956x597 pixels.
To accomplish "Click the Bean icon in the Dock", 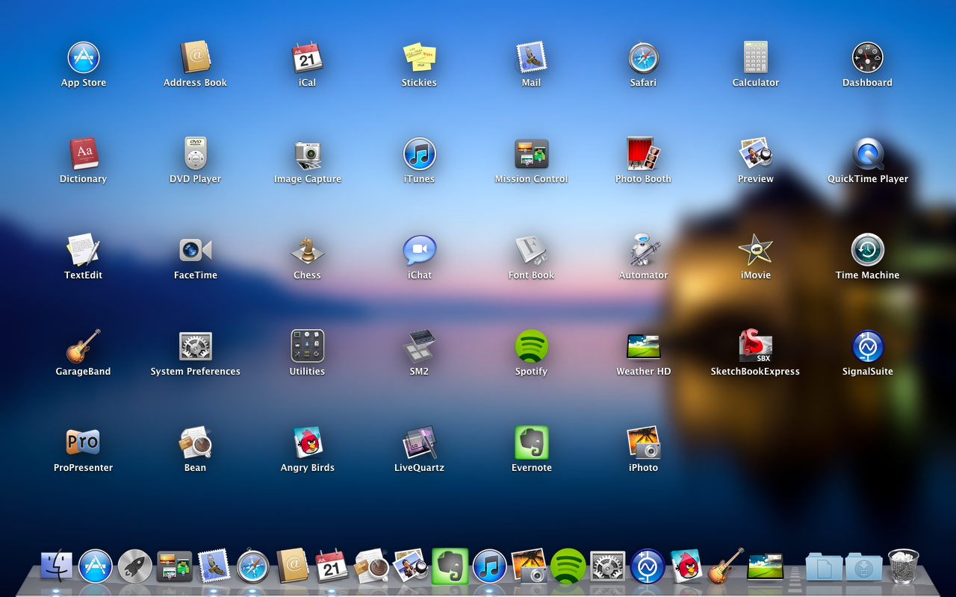I will (371, 566).
